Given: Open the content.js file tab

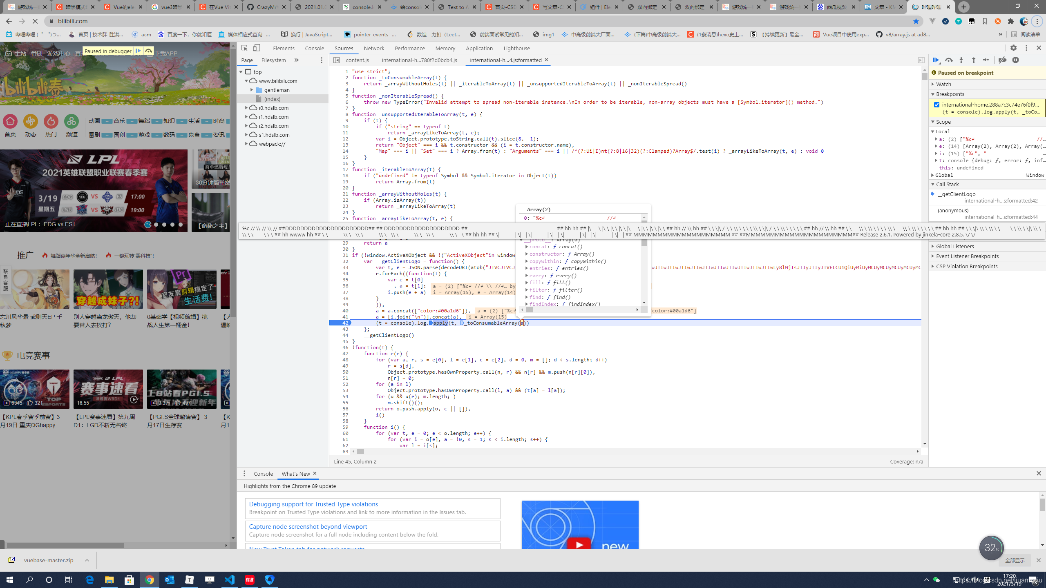Looking at the screenshot, I should [357, 60].
